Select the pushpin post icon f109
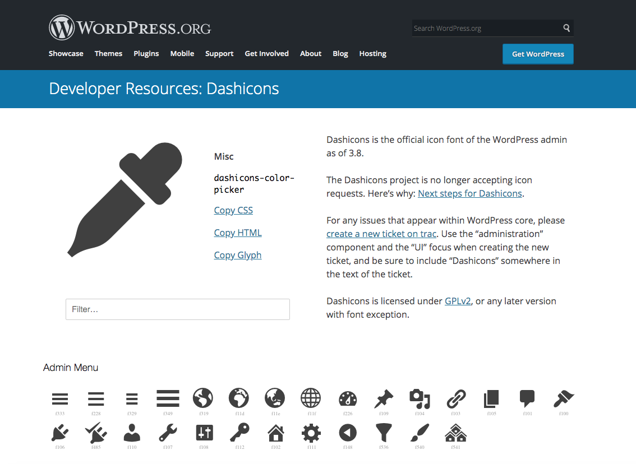The width and height of the screenshot is (636, 464). click(x=384, y=399)
